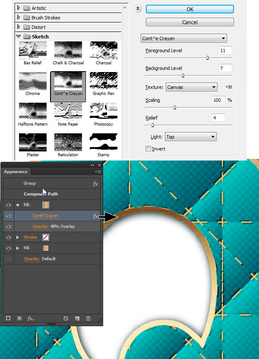Open the Stroke link in Appearance
259x359 pixels.
[x=31, y=237]
